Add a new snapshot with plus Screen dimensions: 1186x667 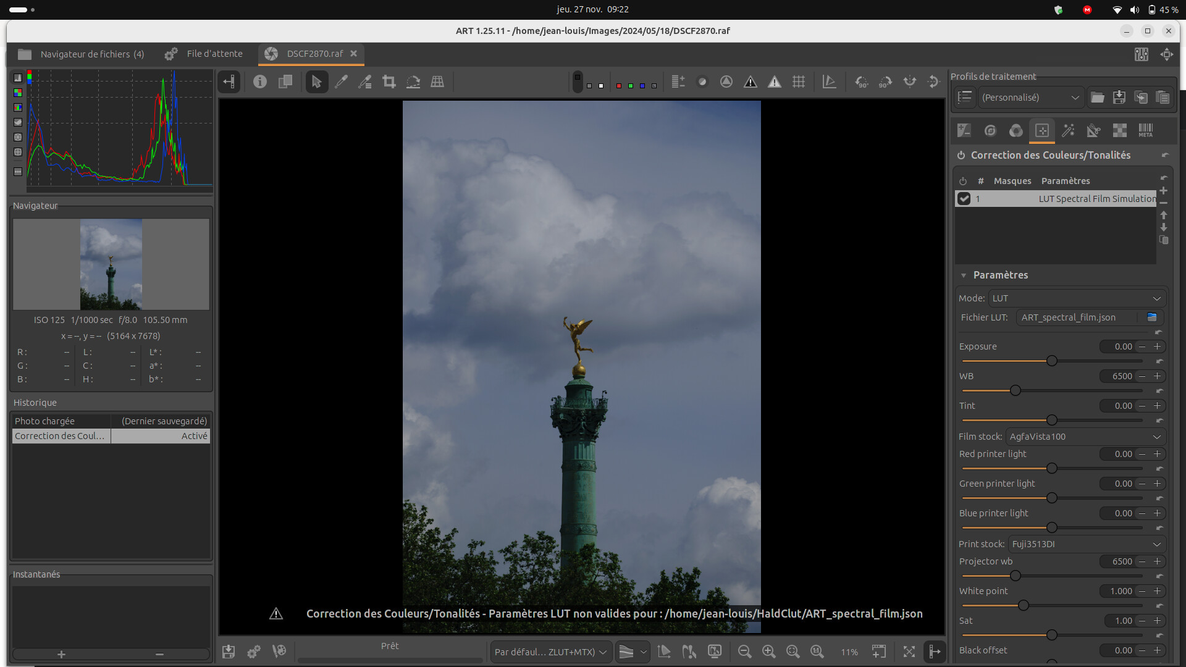61,654
